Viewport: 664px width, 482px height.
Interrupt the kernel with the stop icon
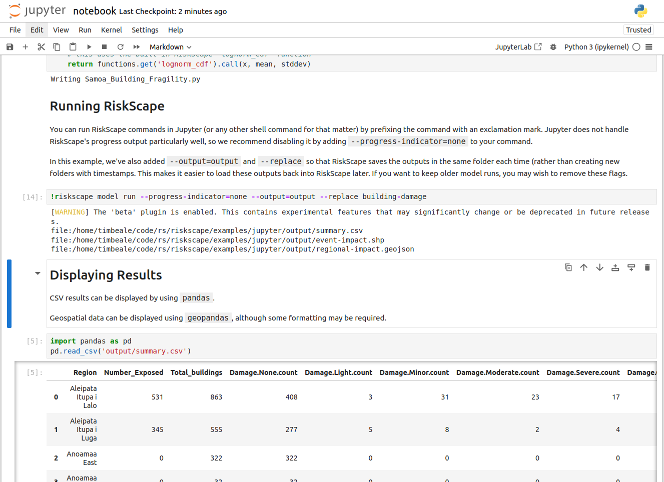point(105,47)
